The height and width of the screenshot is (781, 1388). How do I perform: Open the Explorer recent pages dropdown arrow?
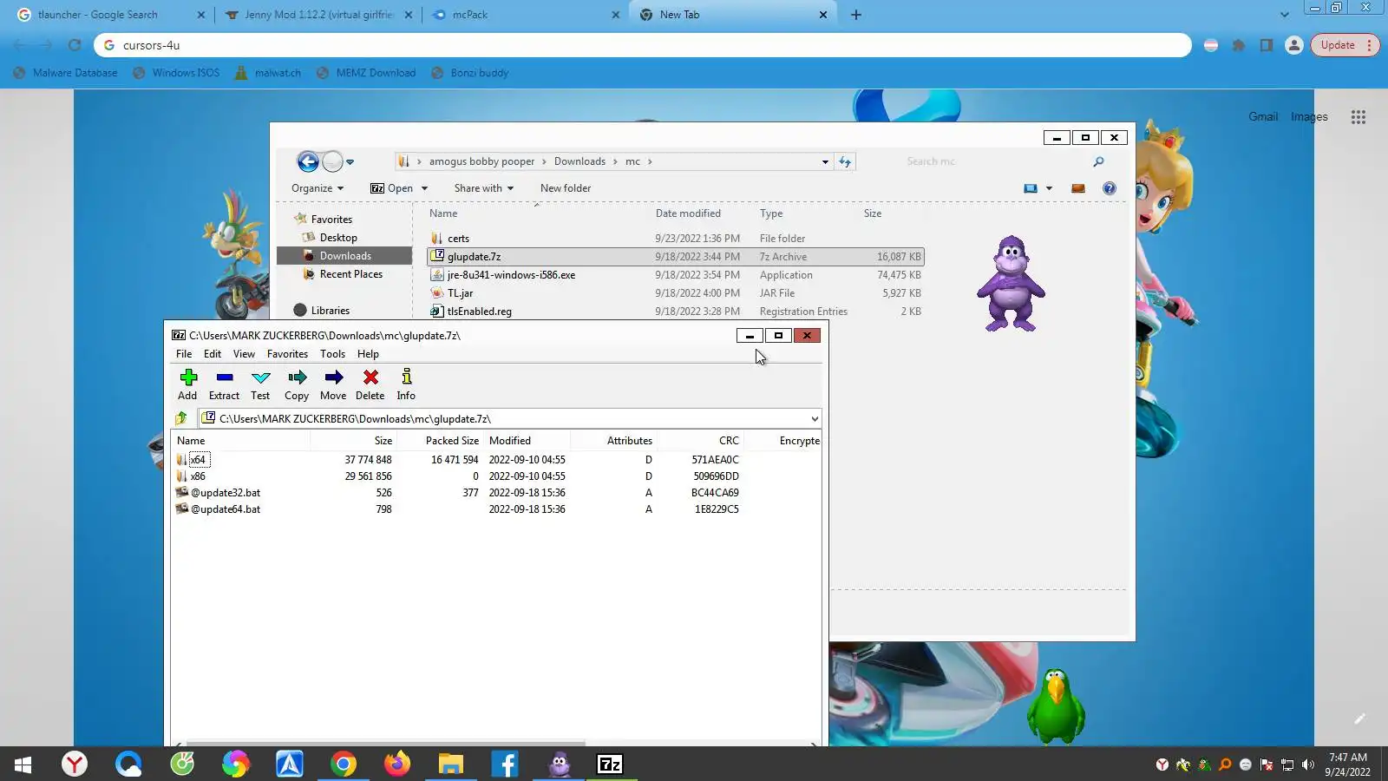pyautogui.click(x=350, y=162)
